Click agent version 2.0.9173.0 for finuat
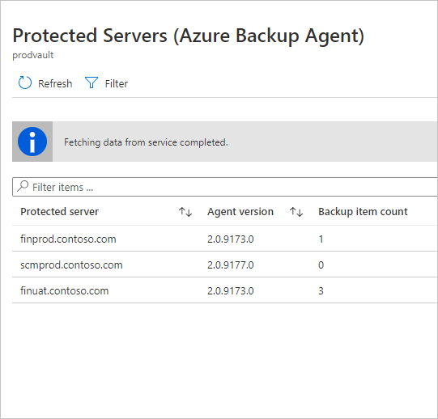Screen dimensions: 438x419 [231, 290]
